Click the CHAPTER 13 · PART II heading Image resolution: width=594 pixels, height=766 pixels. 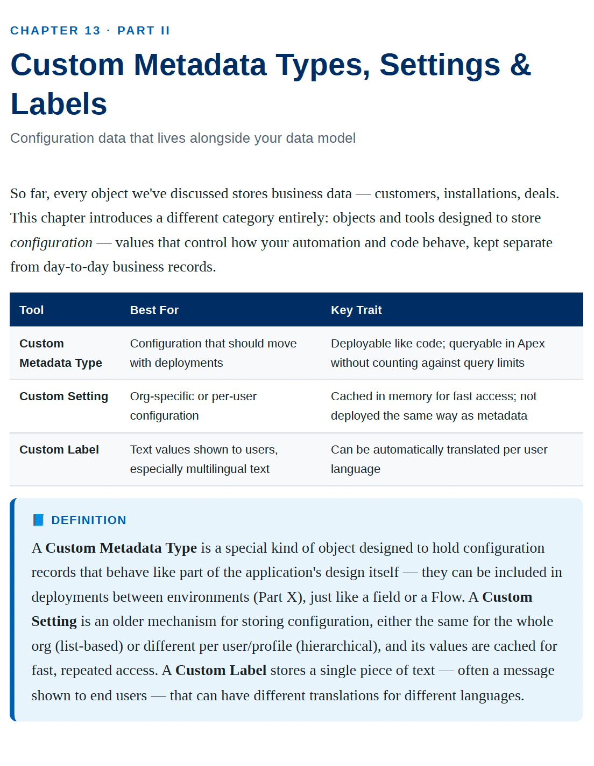tap(90, 30)
